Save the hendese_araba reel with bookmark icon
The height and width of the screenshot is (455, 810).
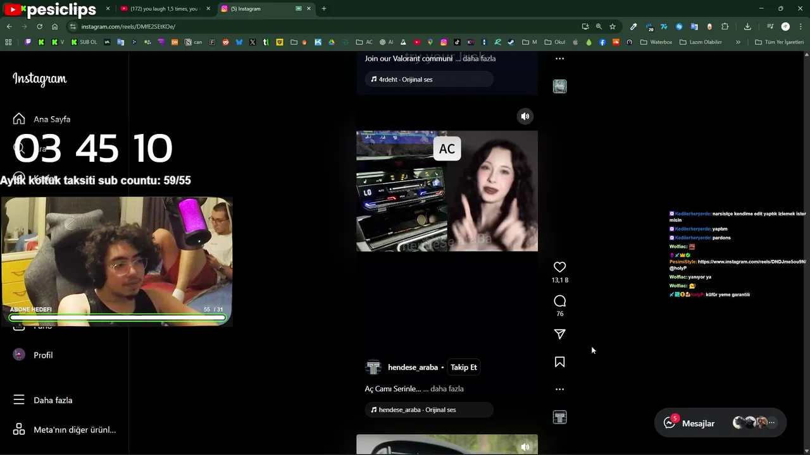(559, 362)
